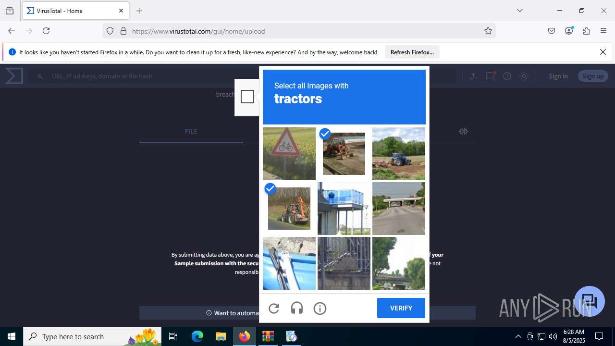
Task: Switch to the FILE tab
Action: tap(191, 131)
